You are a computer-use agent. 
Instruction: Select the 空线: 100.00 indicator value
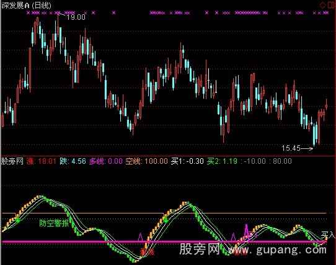click(147, 161)
